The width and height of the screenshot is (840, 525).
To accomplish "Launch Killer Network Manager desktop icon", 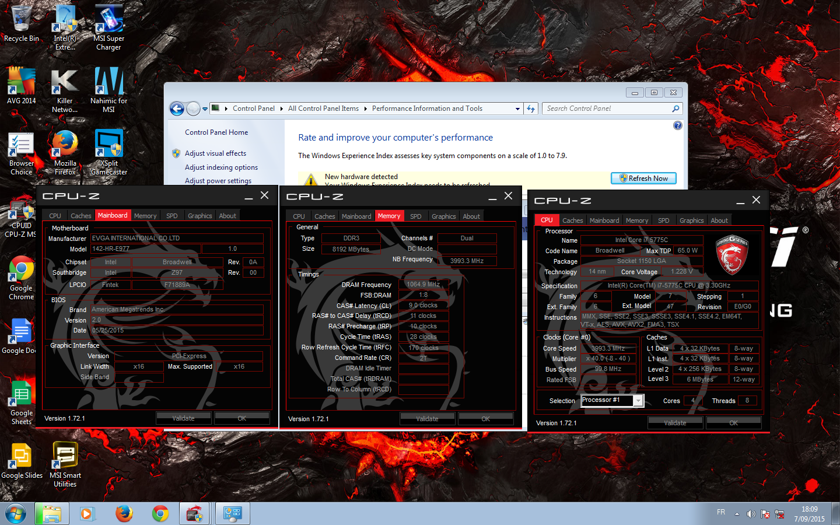I will point(65,83).
